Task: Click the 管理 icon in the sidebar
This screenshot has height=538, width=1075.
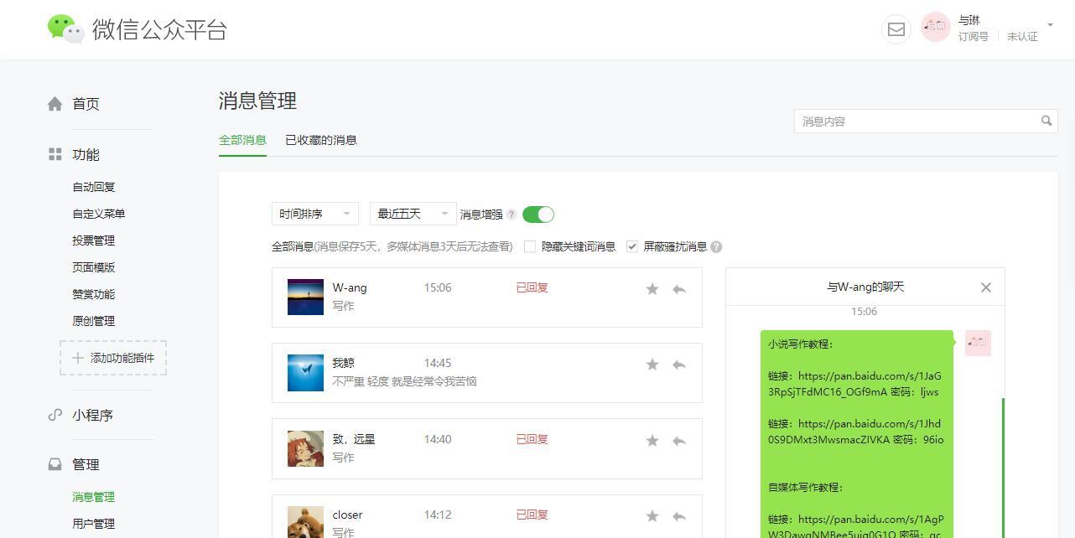Action: [54, 464]
